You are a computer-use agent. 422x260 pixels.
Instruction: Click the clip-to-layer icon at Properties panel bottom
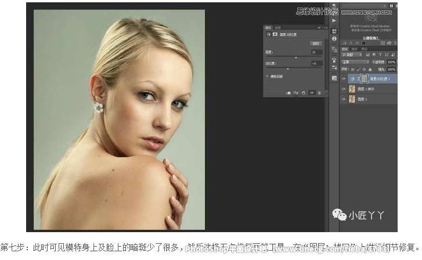point(288,93)
